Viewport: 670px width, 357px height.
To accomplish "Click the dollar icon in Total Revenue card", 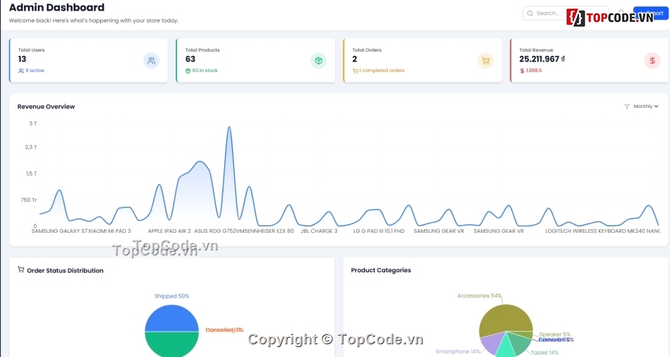I will pos(652,61).
